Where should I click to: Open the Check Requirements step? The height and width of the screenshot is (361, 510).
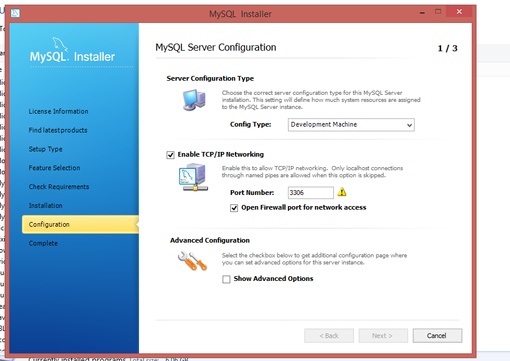click(59, 187)
